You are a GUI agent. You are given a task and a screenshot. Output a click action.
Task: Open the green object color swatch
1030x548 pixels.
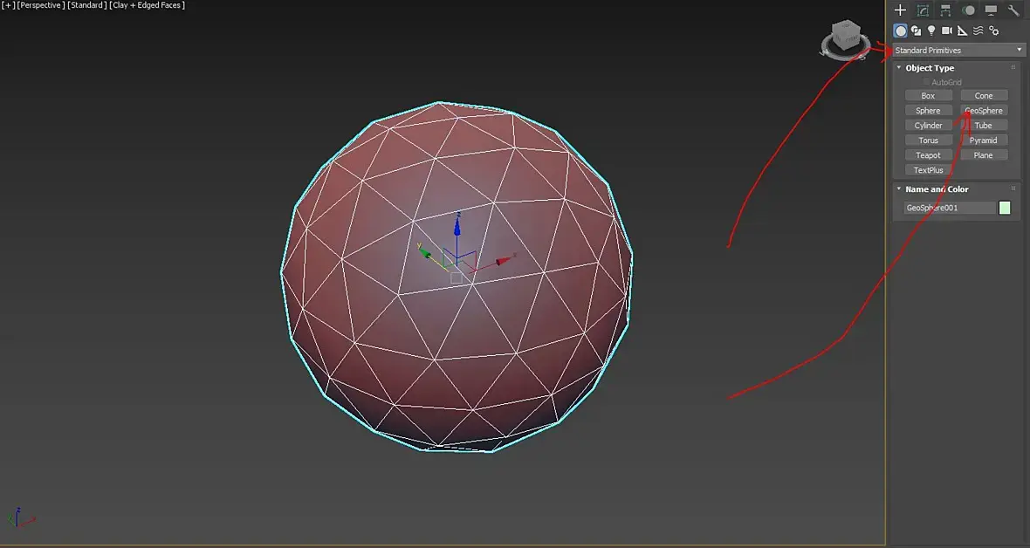point(1005,208)
